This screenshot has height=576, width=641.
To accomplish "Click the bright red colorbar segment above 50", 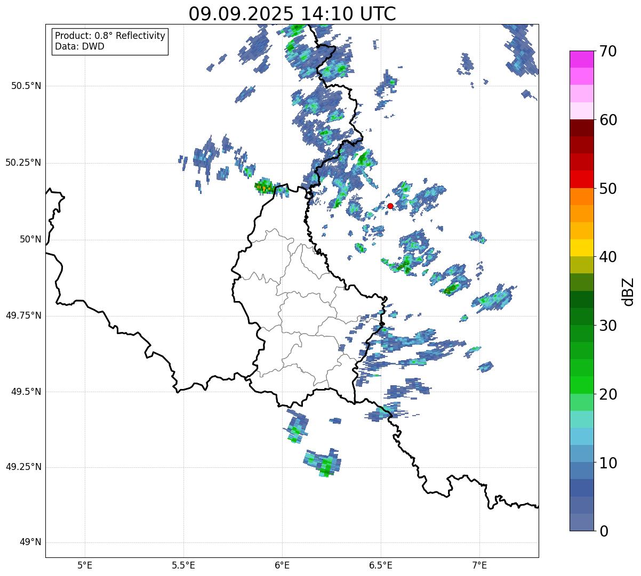I will click(582, 180).
